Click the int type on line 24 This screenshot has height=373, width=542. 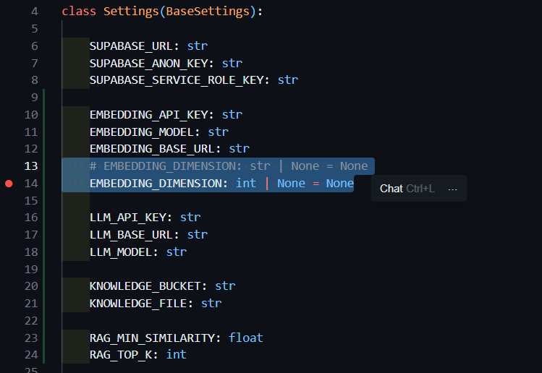pyautogui.click(x=177, y=355)
